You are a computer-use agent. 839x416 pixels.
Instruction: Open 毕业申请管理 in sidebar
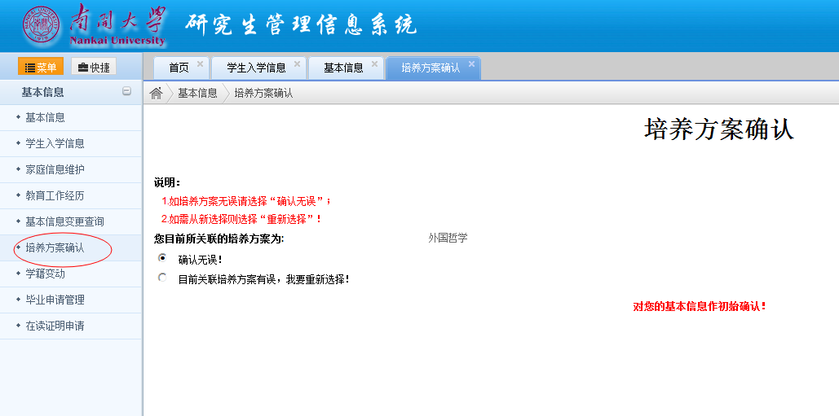click(x=55, y=300)
